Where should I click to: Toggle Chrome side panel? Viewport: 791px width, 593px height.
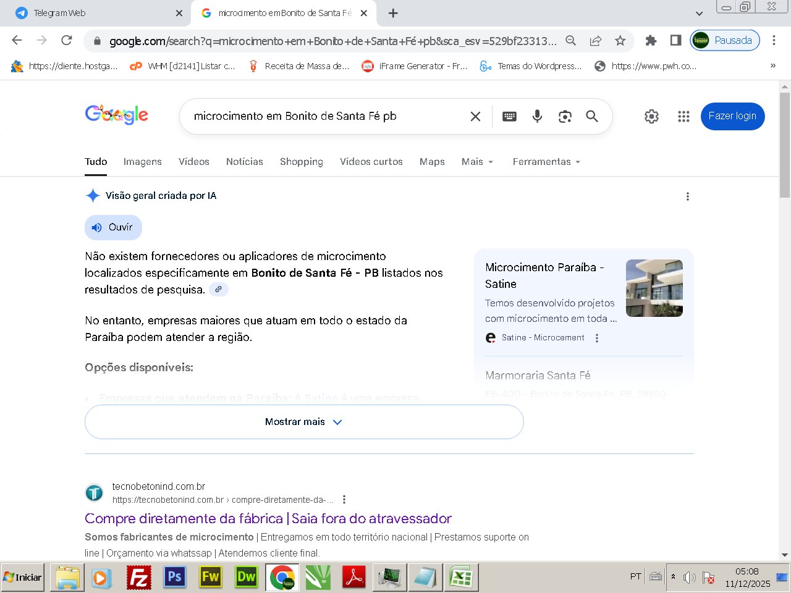coord(675,41)
